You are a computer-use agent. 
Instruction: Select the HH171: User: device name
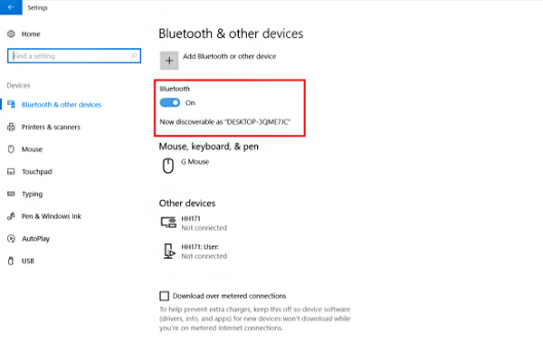[x=200, y=247]
